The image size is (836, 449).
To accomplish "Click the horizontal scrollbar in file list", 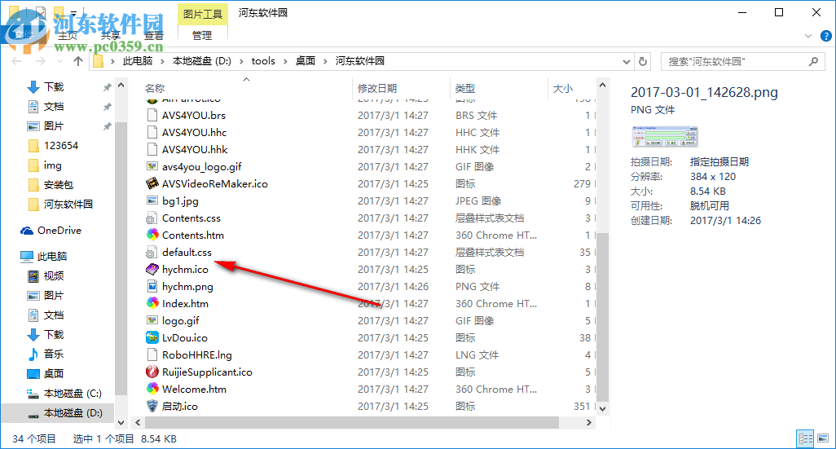I will pos(352,422).
